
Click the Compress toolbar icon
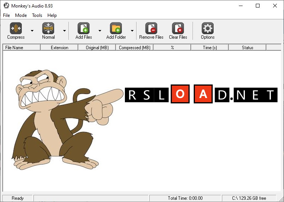(x=16, y=29)
